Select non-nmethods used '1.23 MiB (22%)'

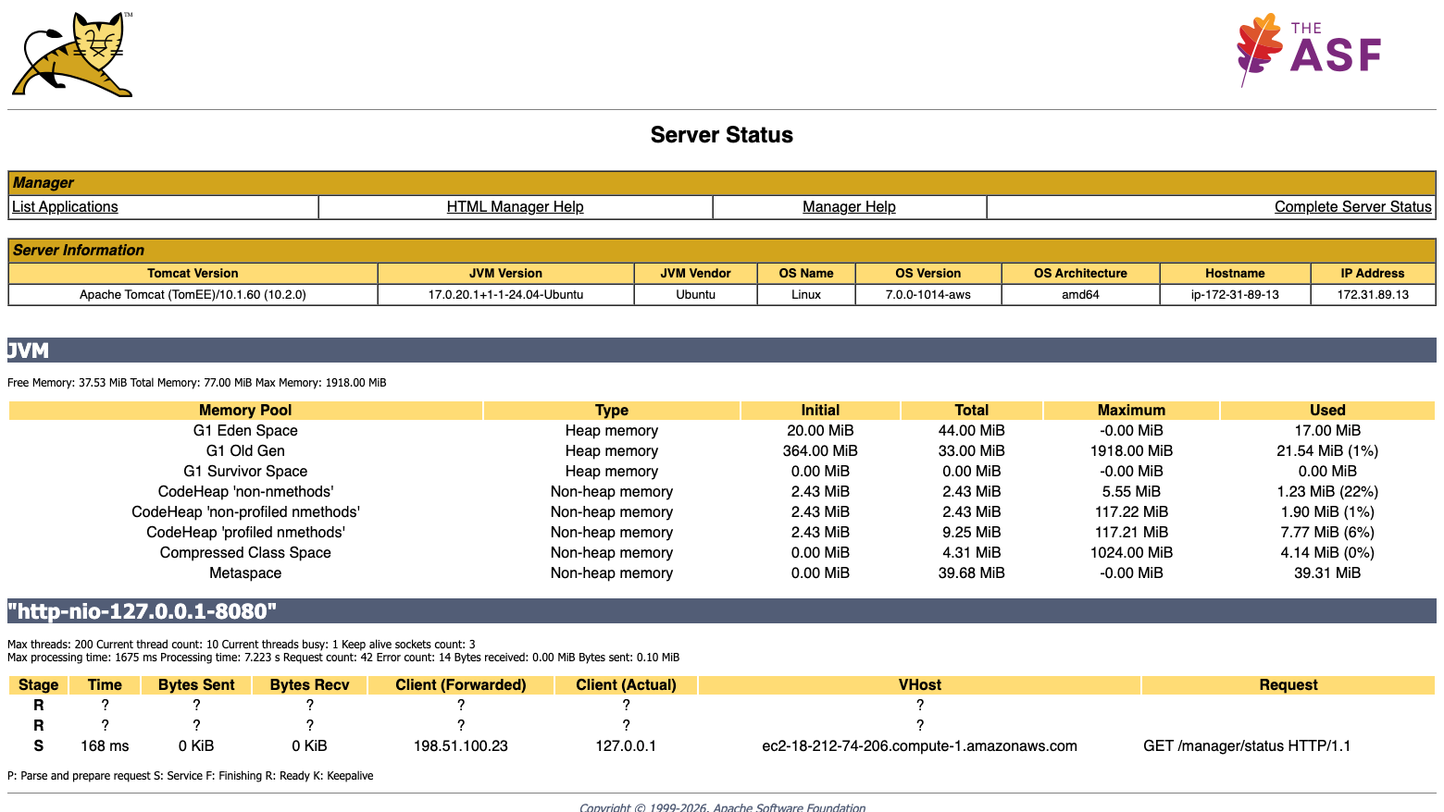point(1327,492)
